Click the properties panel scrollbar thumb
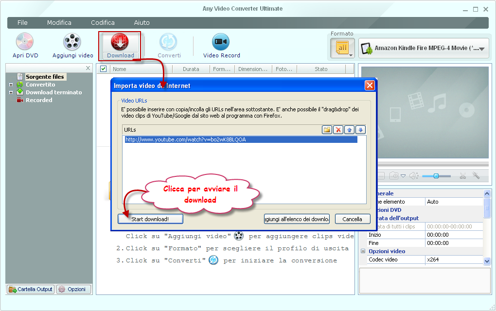 click(x=487, y=208)
